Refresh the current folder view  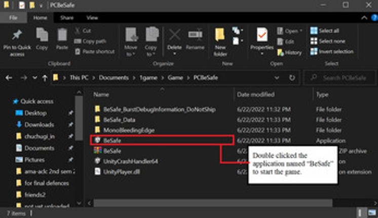point(292,78)
